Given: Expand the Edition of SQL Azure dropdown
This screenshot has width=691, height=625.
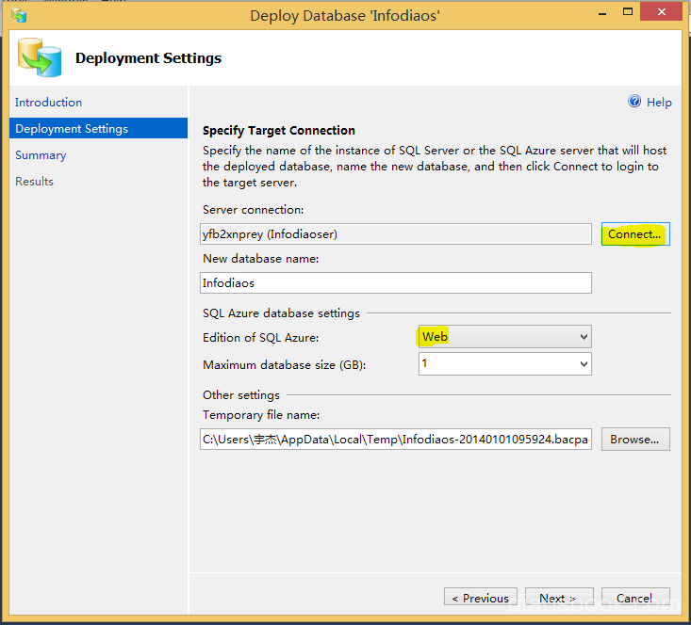Looking at the screenshot, I should tap(504, 337).
